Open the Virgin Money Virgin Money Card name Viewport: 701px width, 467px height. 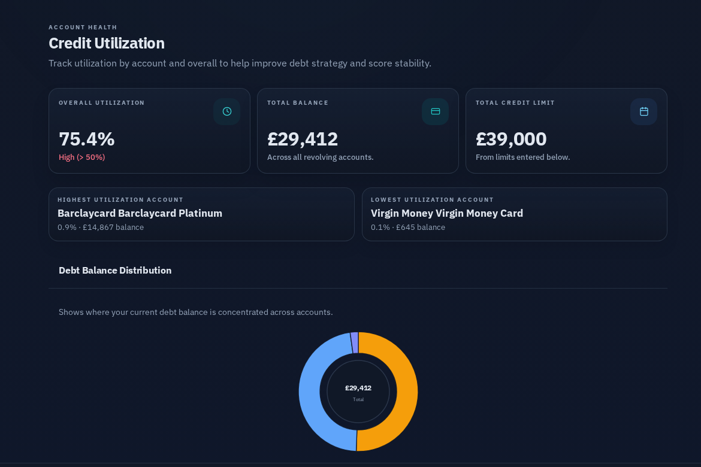(x=446, y=213)
